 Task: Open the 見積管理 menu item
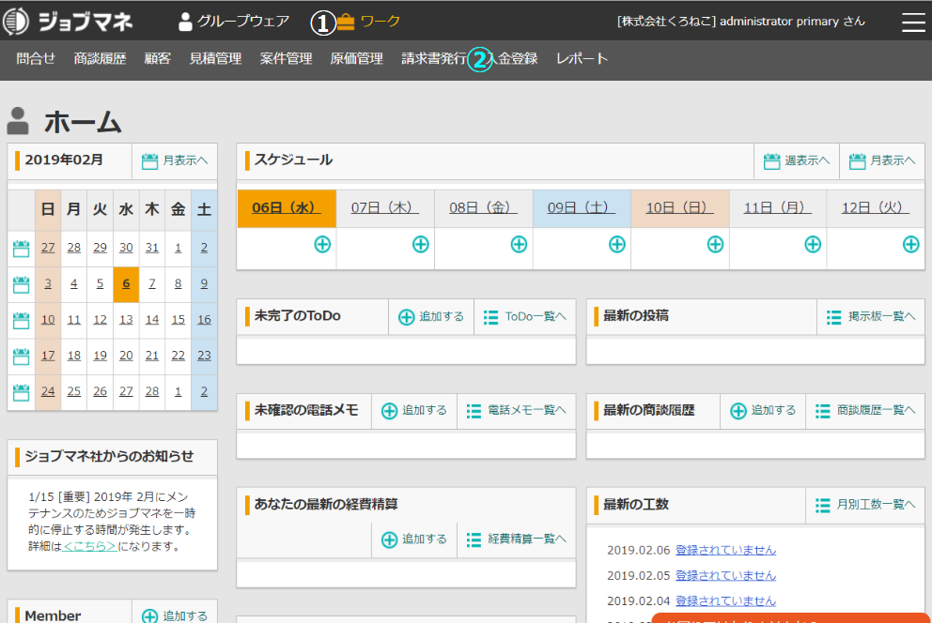[x=215, y=58]
